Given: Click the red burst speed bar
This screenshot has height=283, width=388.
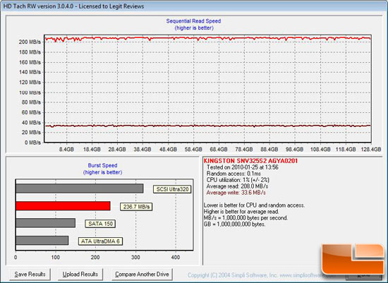Looking at the screenshot, I should point(63,206).
